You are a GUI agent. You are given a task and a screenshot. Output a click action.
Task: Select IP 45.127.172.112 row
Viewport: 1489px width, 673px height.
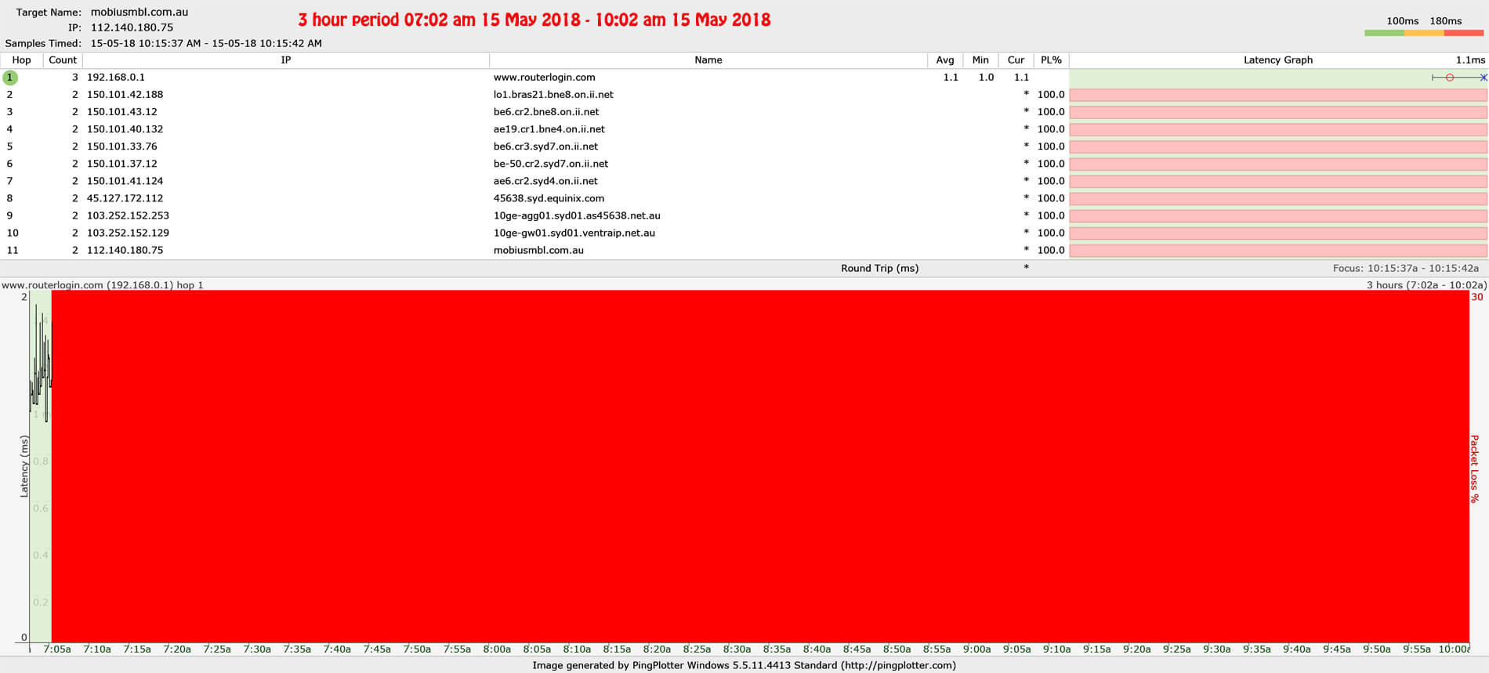(x=125, y=198)
